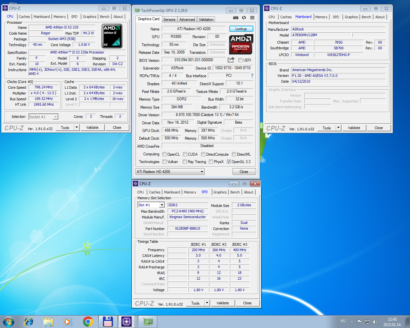Expand Tools arrow in CPU tab window
Viewport: 410px width, 328px height.
pos(77,127)
